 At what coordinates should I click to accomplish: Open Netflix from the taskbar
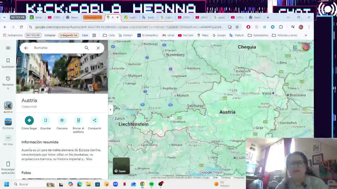[x=124, y=184]
